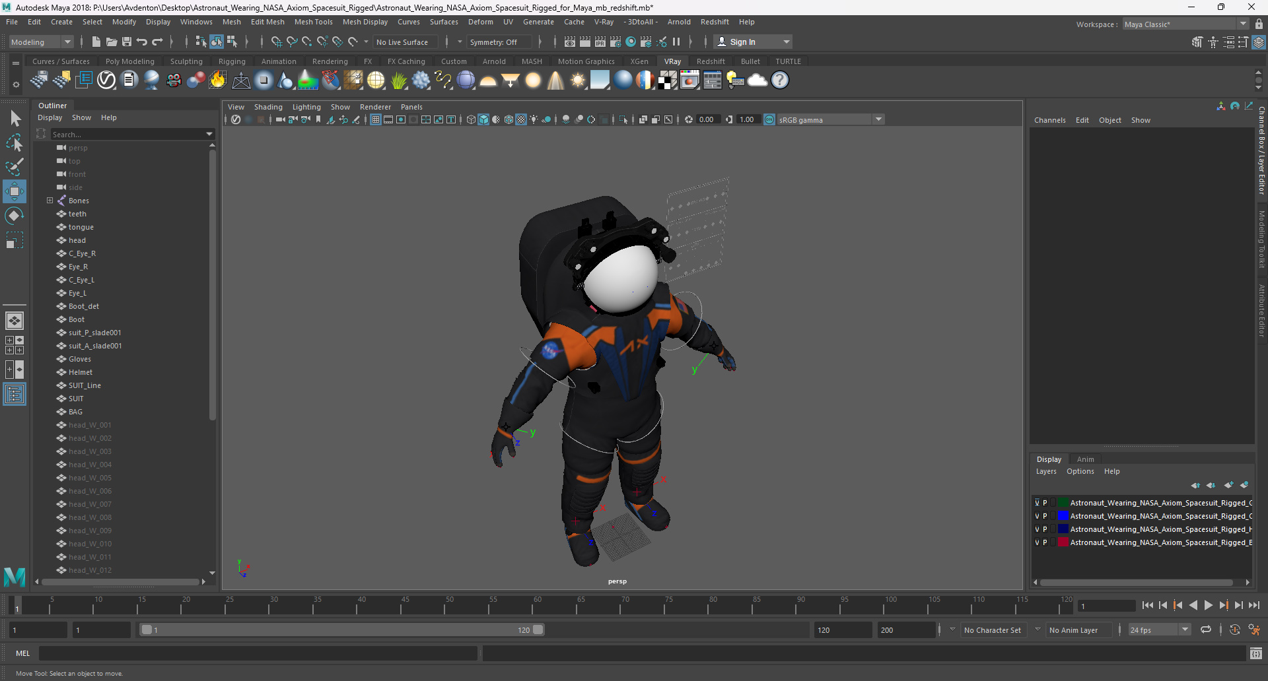
Task: Select the Move tool in the toolbox
Action: [15, 191]
